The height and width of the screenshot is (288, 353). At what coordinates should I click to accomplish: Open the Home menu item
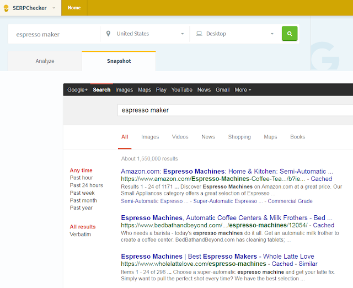tap(74, 8)
